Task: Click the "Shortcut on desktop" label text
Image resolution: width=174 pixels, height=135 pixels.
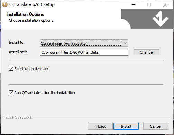Action: pyautogui.click(x=31, y=69)
